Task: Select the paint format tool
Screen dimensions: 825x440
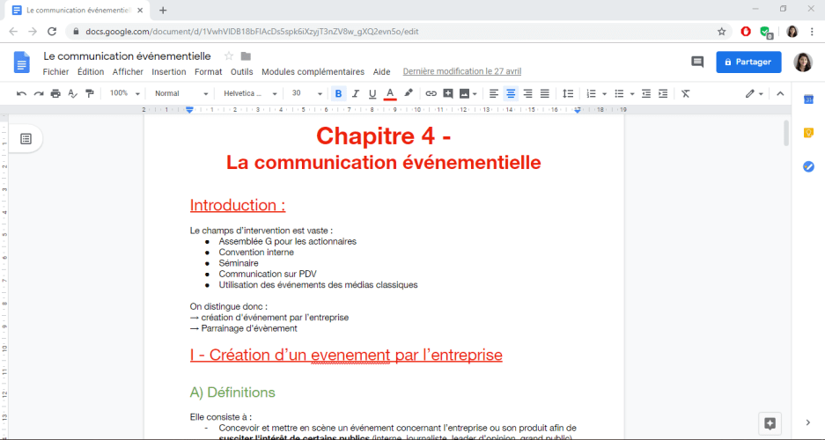Action: coord(91,93)
